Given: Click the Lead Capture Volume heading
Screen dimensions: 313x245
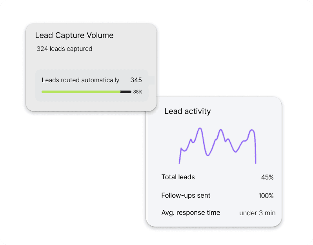Looking at the screenshot, I should (x=74, y=35).
